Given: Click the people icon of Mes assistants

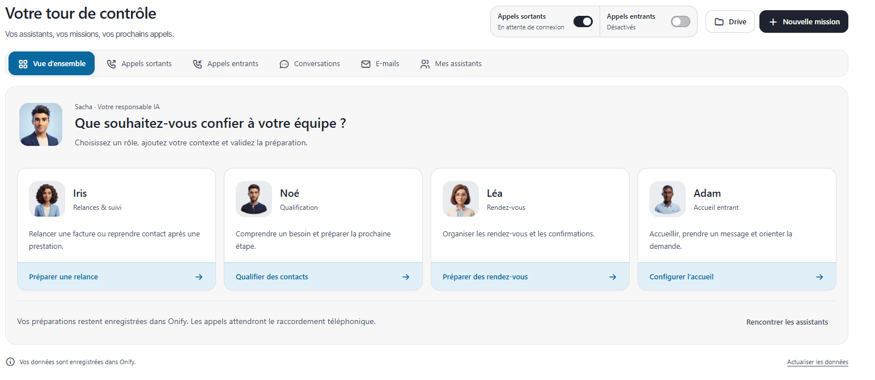Looking at the screenshot, I should click(x=425, y=64).
